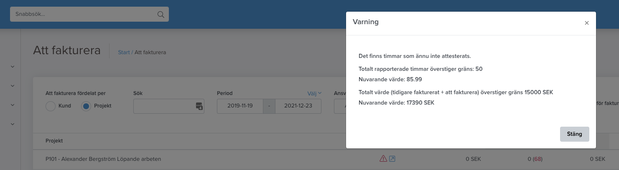Click the magnifier icon in Snabbsök

point(160,14)
